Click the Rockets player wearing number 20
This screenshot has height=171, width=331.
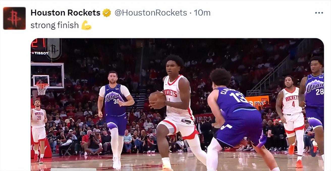(38, 130)
